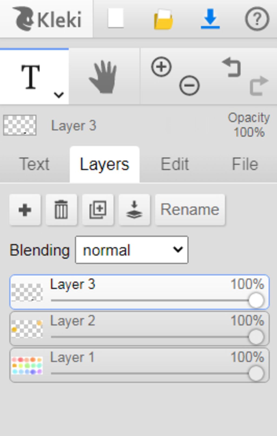Merge layer down with the stack icon
The width and height of the screenshot is (277, 436).
(x=134, y=210)
